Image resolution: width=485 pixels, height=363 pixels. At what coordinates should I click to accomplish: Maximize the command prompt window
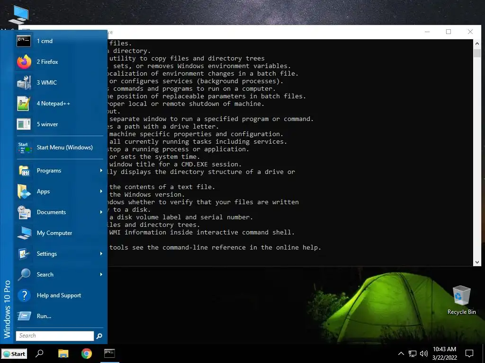[x=449, y=32]
